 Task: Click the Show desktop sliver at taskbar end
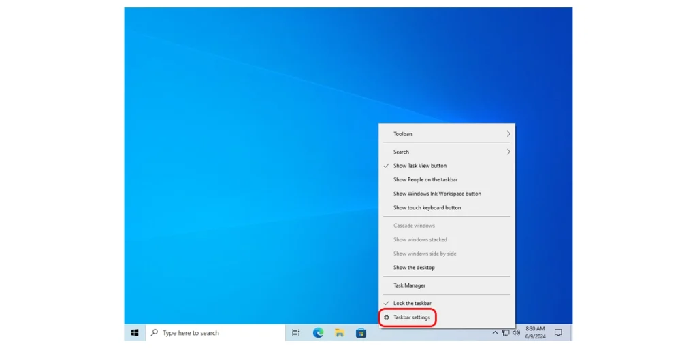pos(572,332)
